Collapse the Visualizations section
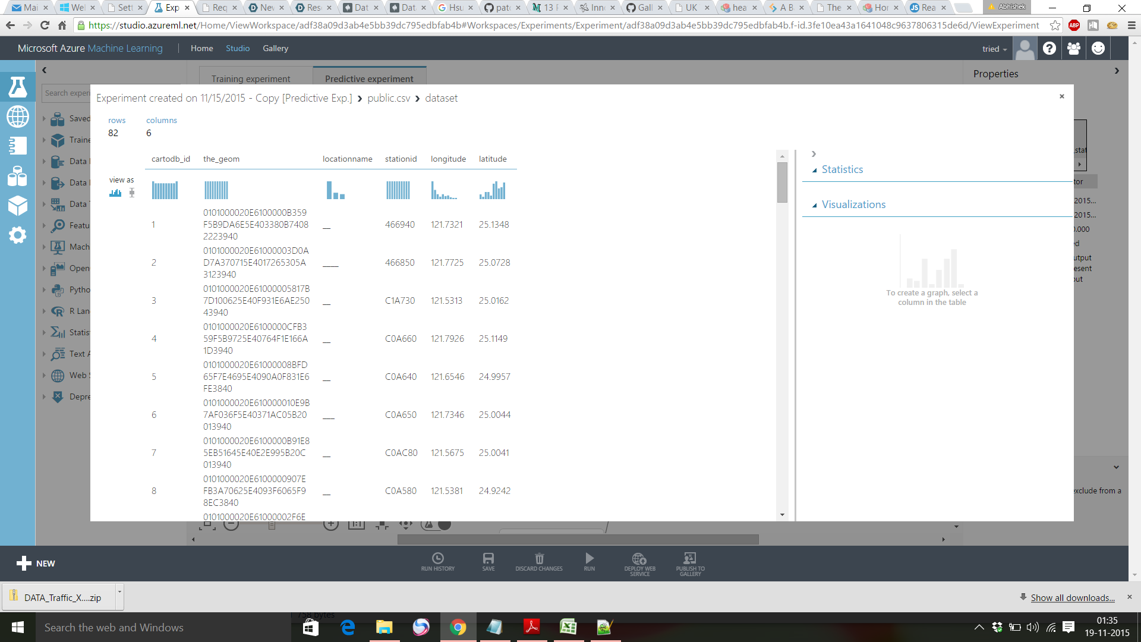The width and height of the screenshot is (1141, 642). tap(853, 204)
